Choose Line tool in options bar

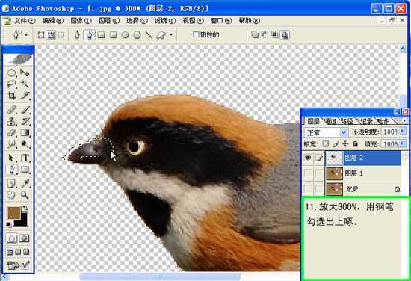(x=149, y=35)
